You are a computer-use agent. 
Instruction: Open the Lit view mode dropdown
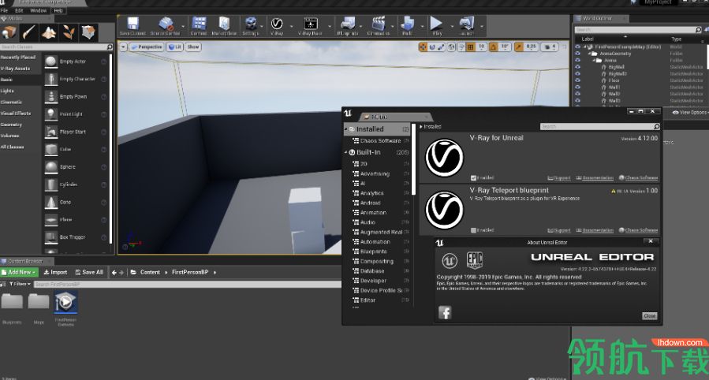tap(174, 47)
